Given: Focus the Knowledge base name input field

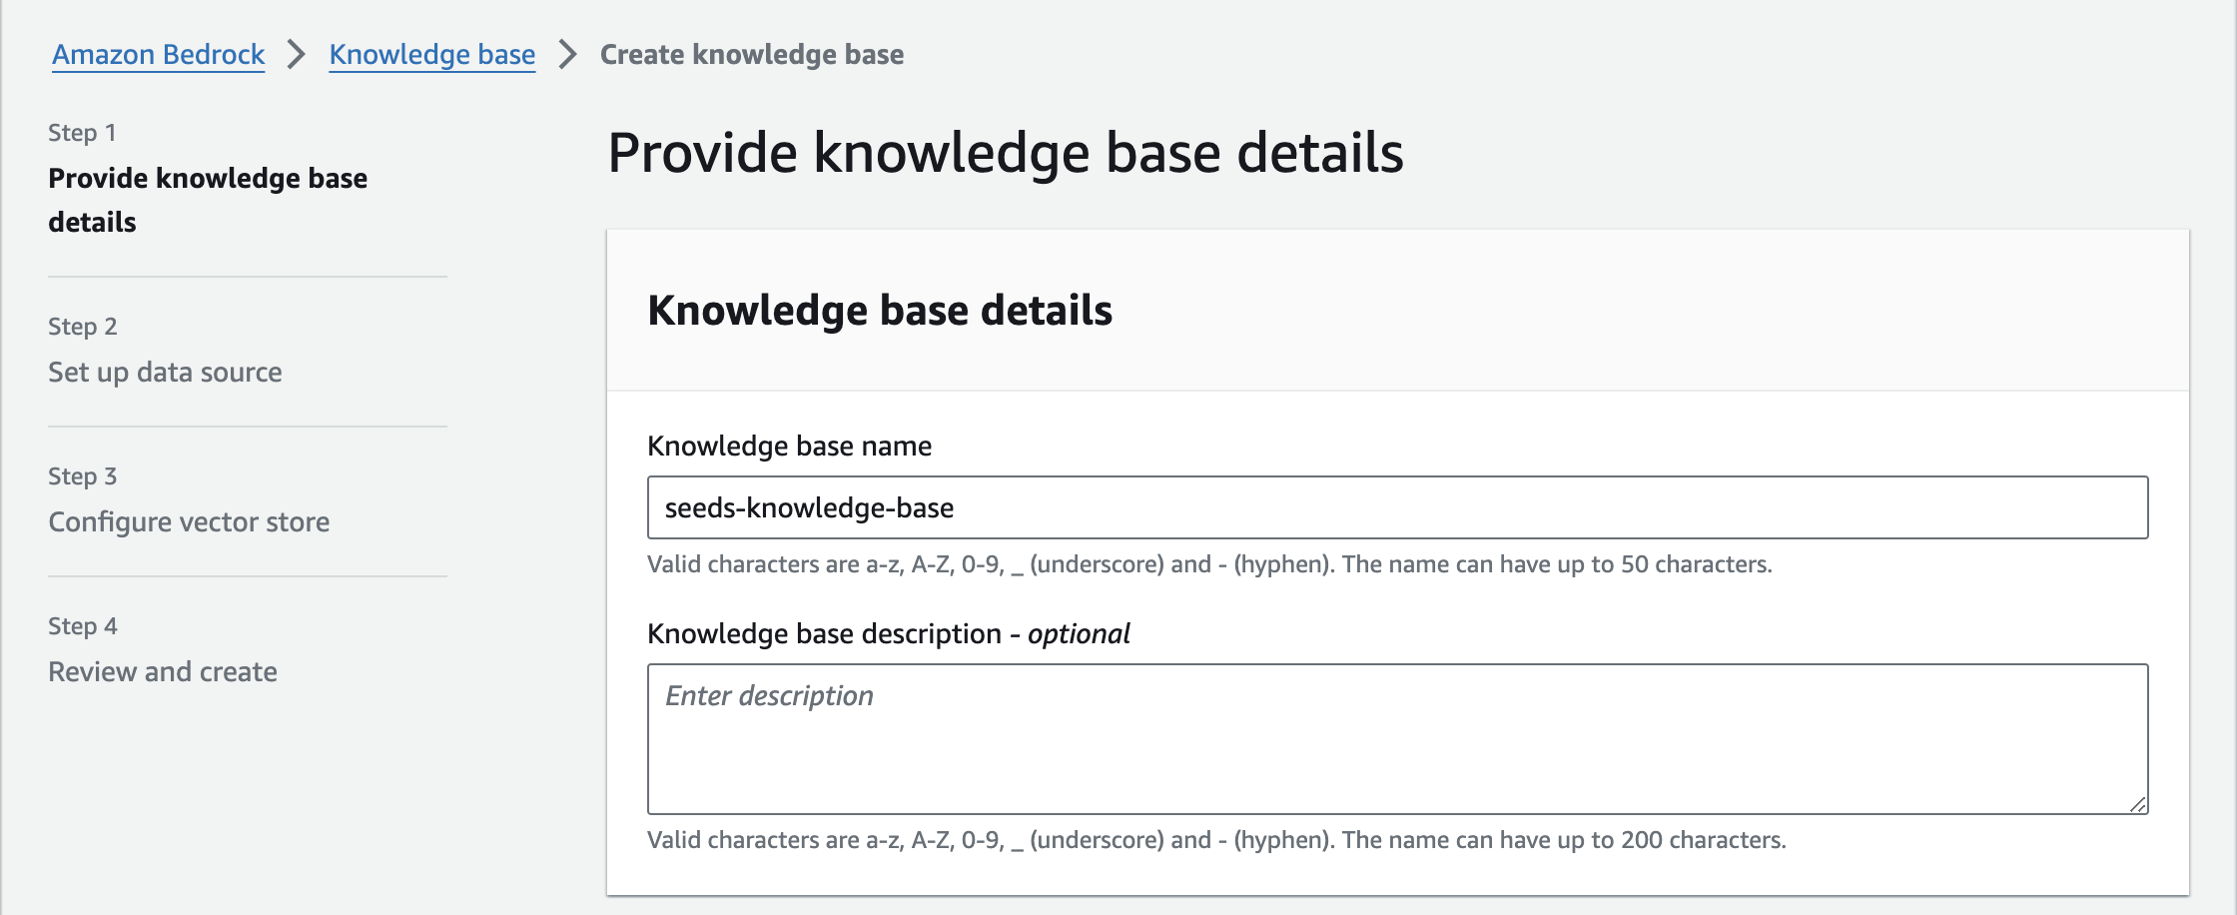Looking at the screenshot, I should (x=1396, y=507).
